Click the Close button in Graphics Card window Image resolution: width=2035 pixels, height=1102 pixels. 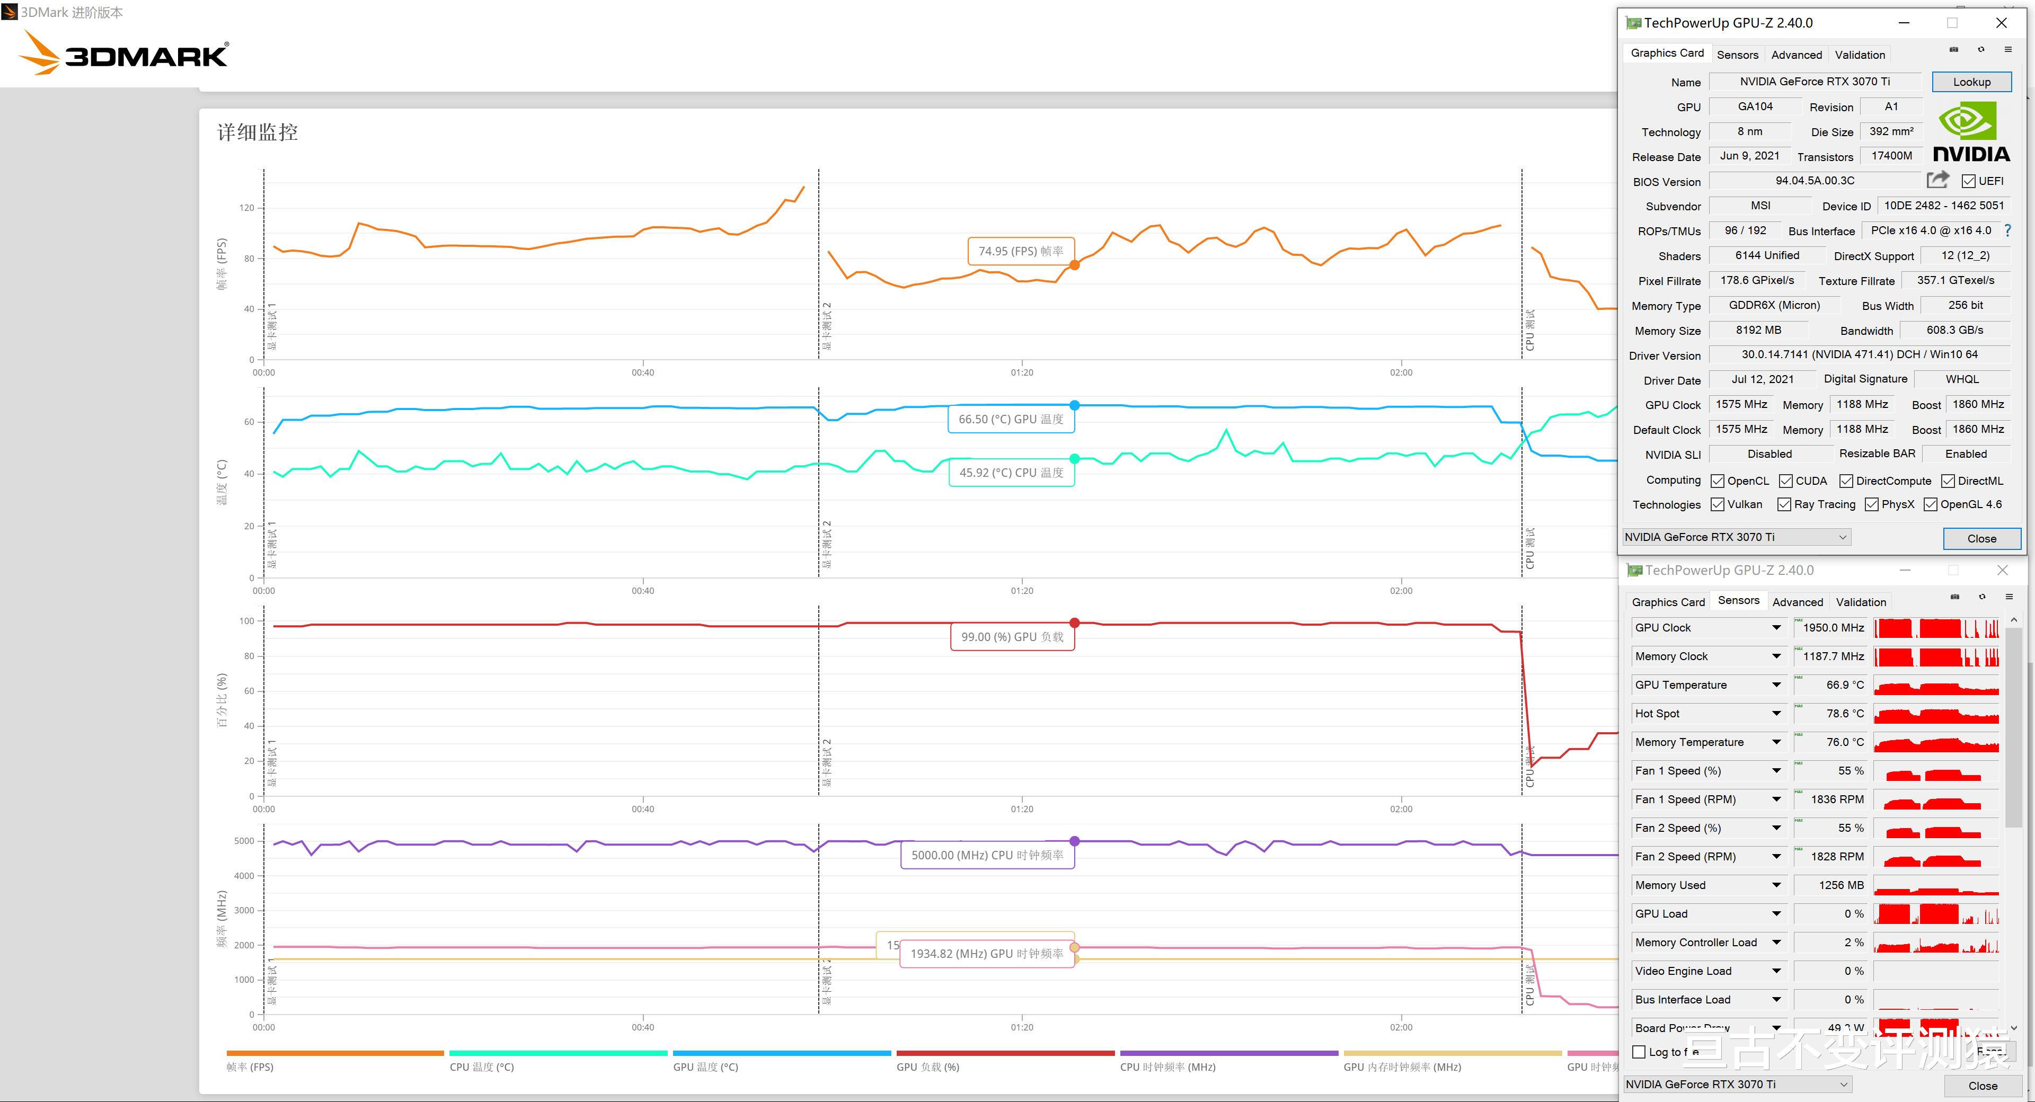(x=1981, y=539)
